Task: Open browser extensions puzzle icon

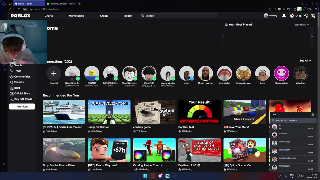Action: pyautogui.click(x=295, y=9)
